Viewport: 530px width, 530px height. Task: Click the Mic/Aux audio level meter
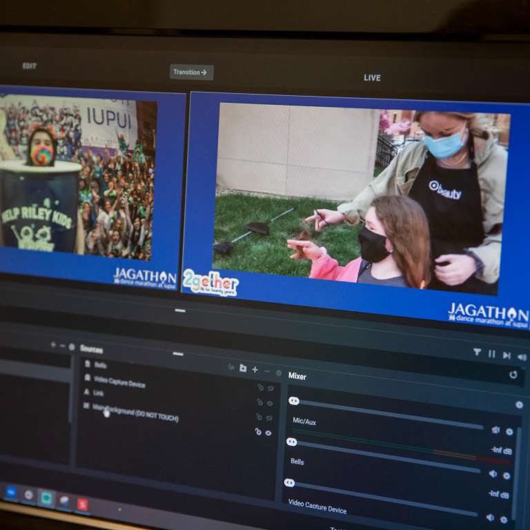(401, 446)
